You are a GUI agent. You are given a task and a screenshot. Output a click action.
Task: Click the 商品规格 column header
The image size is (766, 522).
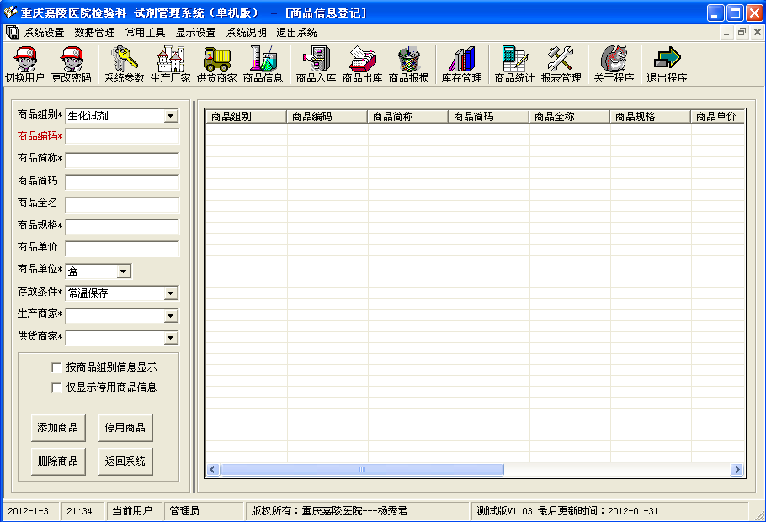[x=651, y=117]
